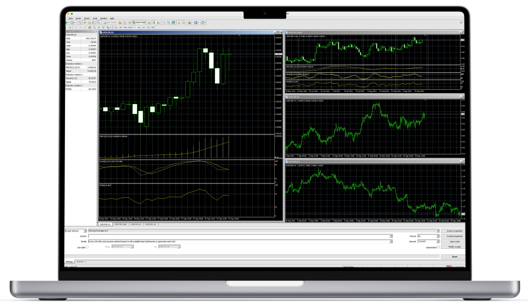Select the Fibonacci retracement tool
528x305 pixels.
(94, 28)
